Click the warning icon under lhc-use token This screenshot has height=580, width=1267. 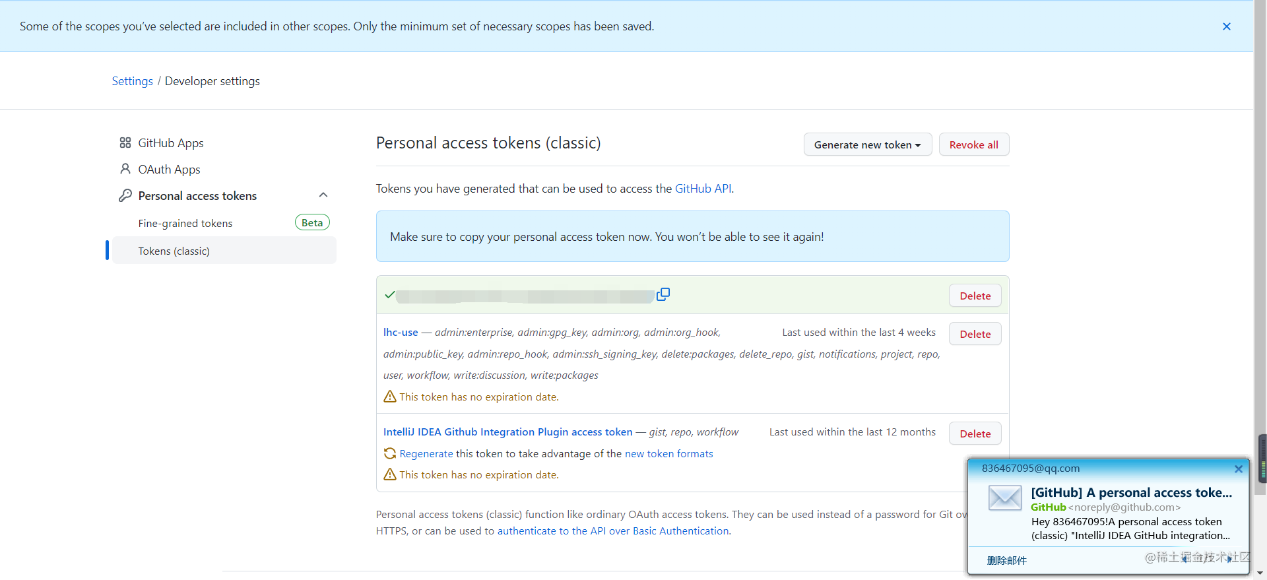[390, 397]
